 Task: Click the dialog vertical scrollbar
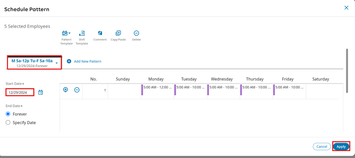pos(347,71)
